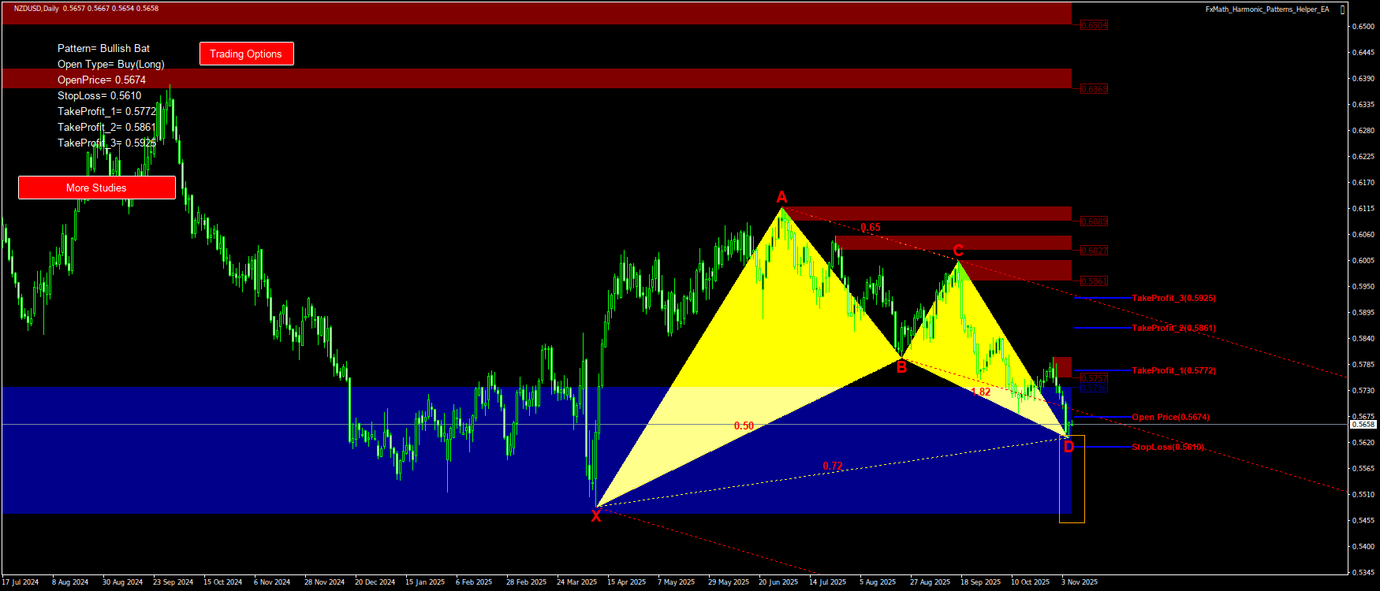1380x591 pixels.
Task: Click the 0.6504 resistance zone price tag
Action: coord(1094,25)
